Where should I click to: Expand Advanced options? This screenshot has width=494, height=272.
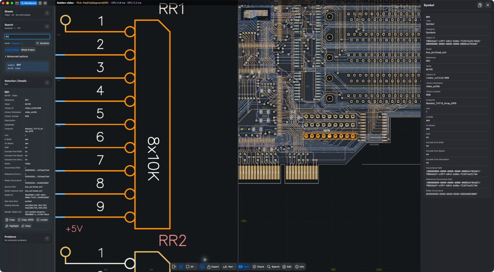tap(16, 56)
